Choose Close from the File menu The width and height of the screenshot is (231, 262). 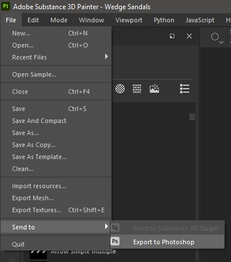tap(56, 92)
